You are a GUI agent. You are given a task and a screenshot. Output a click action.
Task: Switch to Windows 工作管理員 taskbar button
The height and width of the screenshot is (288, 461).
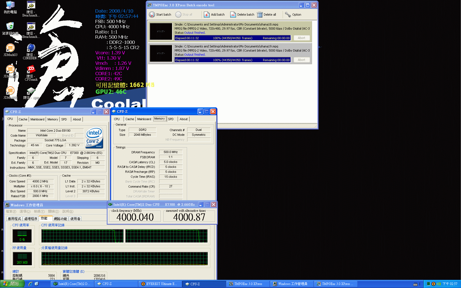pos(291,284)
